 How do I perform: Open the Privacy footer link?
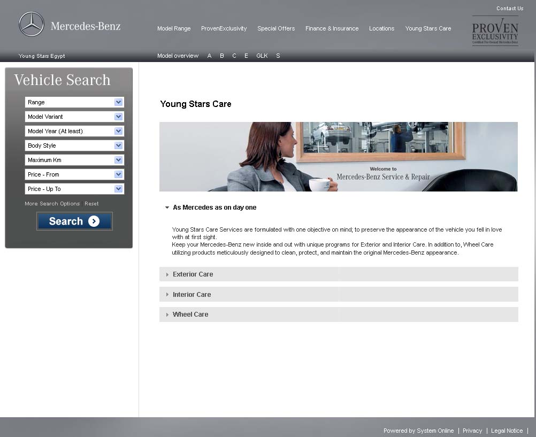click(472, 431)
